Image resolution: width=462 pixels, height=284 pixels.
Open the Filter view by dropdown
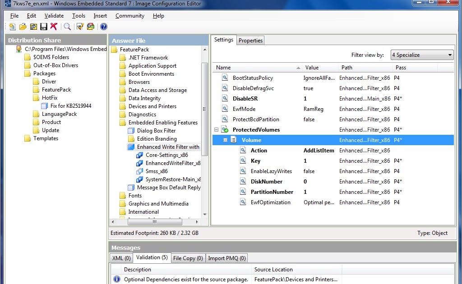click(x=422, y=55)
